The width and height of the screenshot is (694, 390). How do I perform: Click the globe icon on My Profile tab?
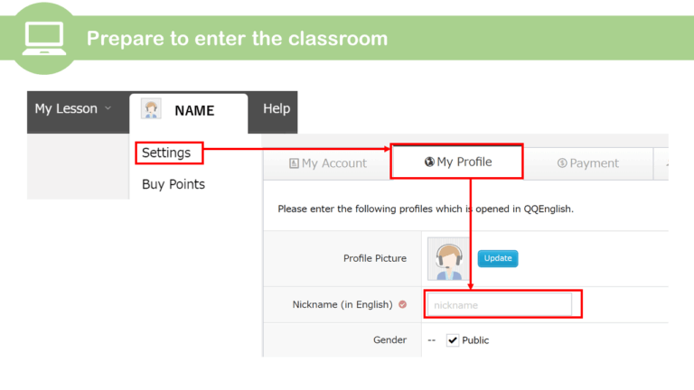(x=429, y=162)
